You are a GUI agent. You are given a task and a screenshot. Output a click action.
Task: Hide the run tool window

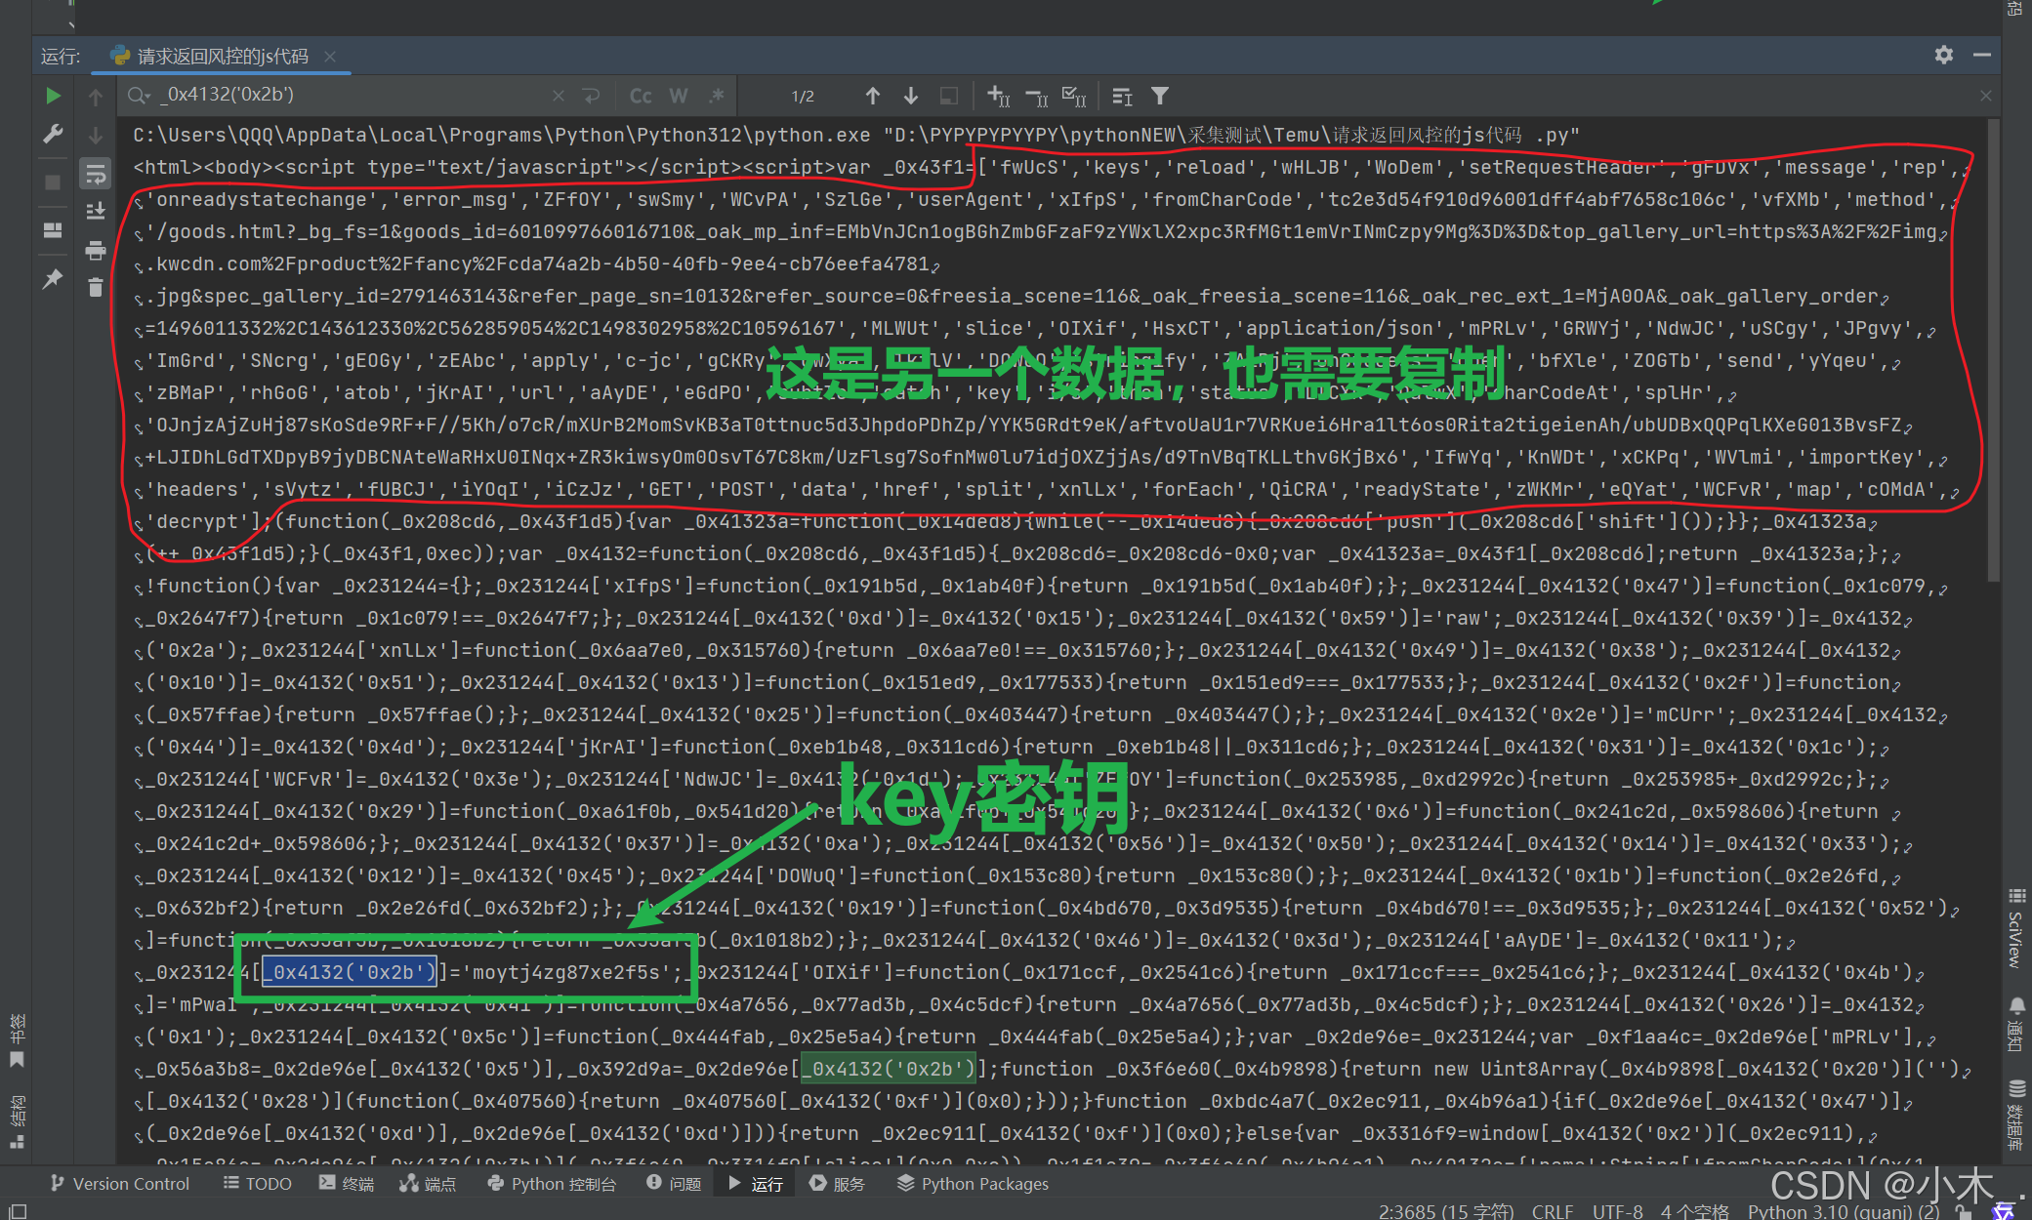click(x=1982, y=55)
